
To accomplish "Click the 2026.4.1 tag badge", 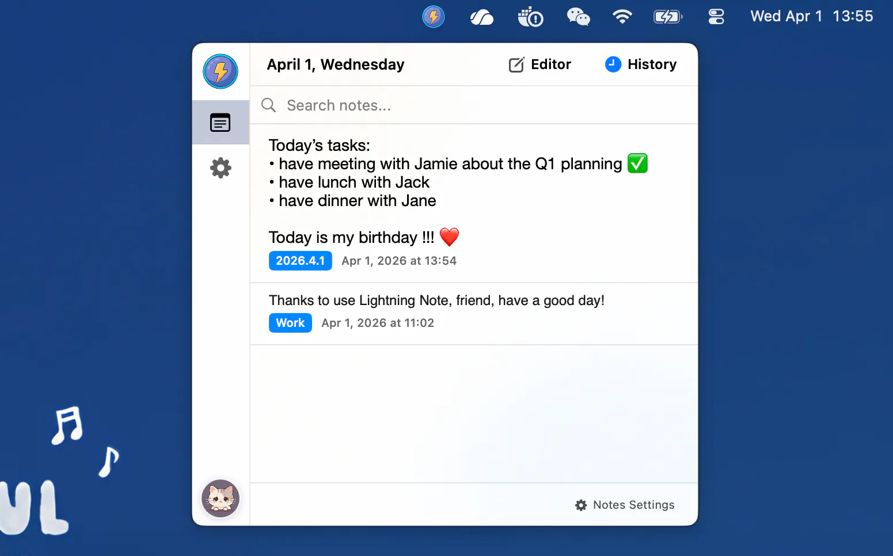I will tap(301, 261).
